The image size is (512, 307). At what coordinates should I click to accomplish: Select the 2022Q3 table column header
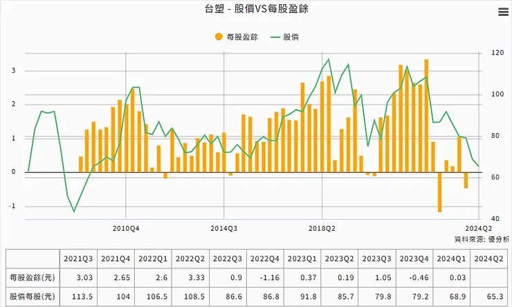(228, 258)
